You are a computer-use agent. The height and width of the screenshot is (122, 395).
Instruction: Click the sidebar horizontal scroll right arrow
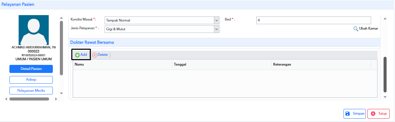pos(56,99)
